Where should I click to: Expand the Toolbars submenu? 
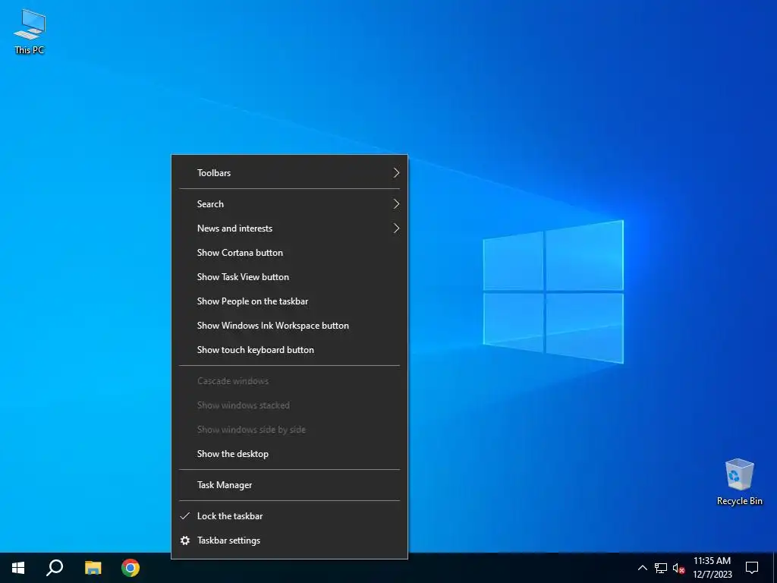pos(289,173)
